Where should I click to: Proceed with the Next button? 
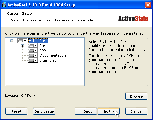click(109, 111)
